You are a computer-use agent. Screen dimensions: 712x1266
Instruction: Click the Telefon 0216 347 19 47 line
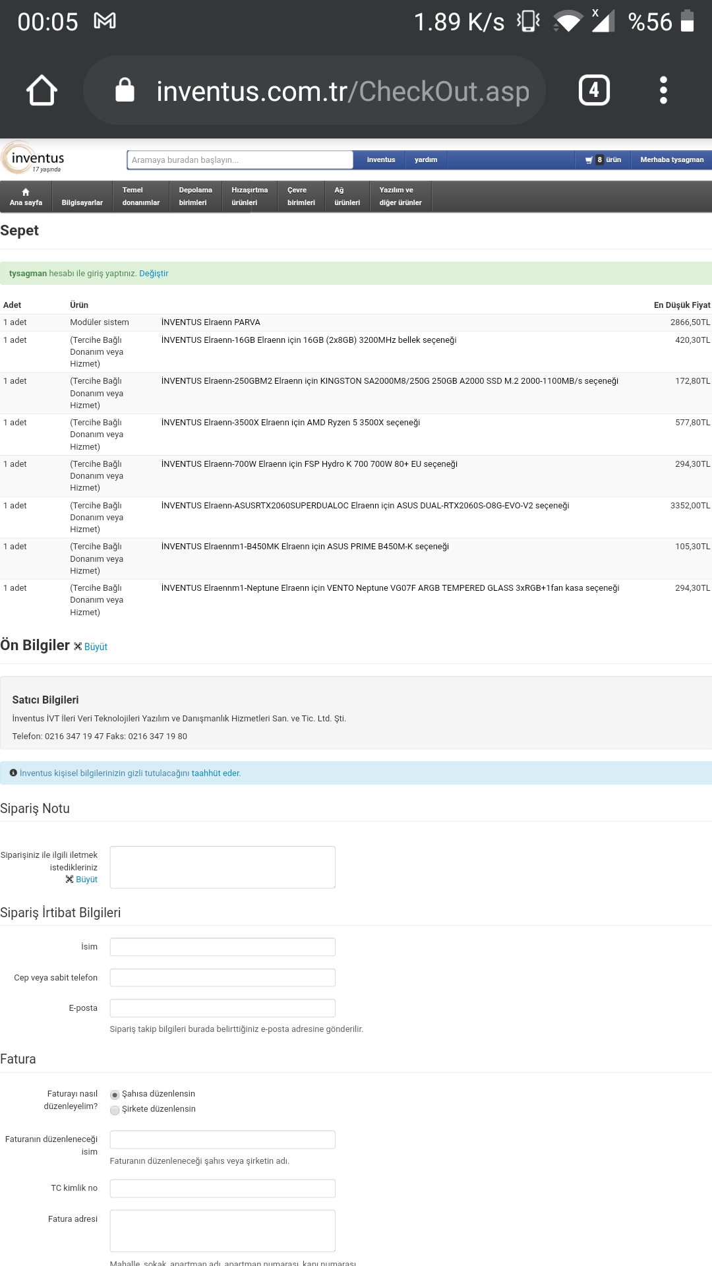click(x=100, y=737)
